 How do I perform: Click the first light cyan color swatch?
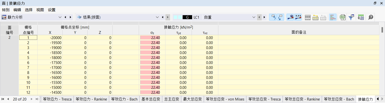click(x=175, y=17)
